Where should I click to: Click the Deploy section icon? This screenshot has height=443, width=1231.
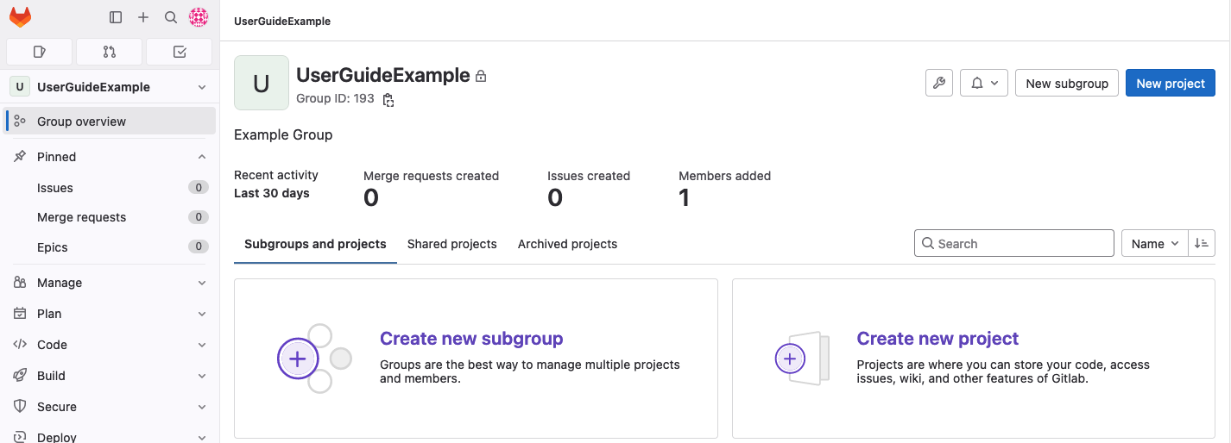[x=19, y=437]
